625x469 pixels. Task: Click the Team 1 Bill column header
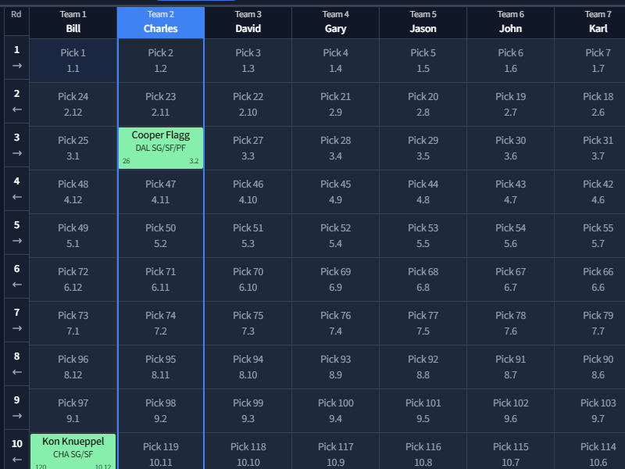[73, 23]
